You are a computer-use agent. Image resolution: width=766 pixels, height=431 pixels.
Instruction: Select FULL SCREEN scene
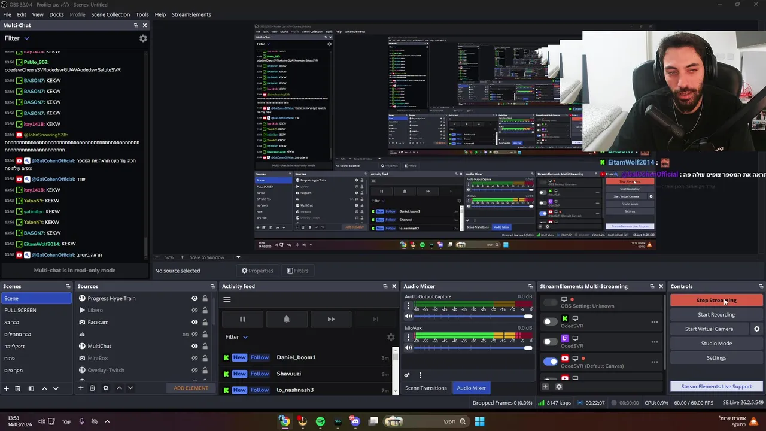[36, 310]
